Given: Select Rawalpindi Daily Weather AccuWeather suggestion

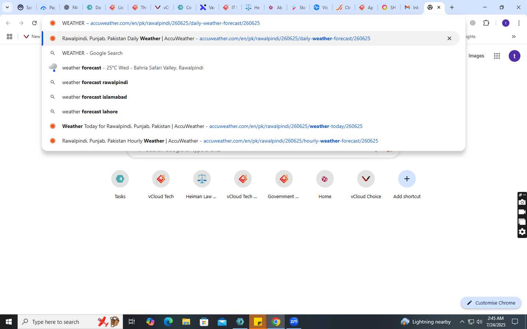Looking at the screenshot, I should 251,38.
